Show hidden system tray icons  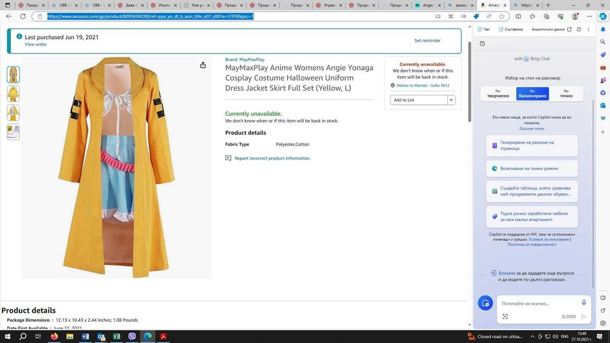click(532, 336)
